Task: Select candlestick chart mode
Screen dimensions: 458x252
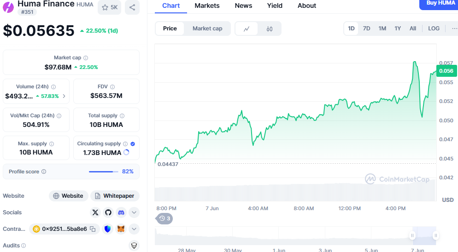Action: coord(269,29)
